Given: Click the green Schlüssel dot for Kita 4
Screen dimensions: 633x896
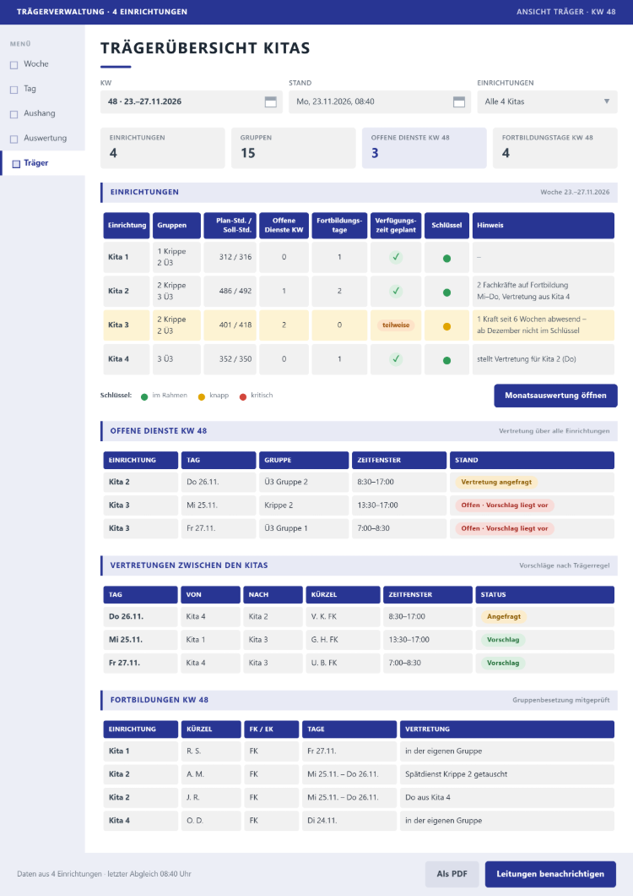Looking at the screenshot, I should pos(447,361).
